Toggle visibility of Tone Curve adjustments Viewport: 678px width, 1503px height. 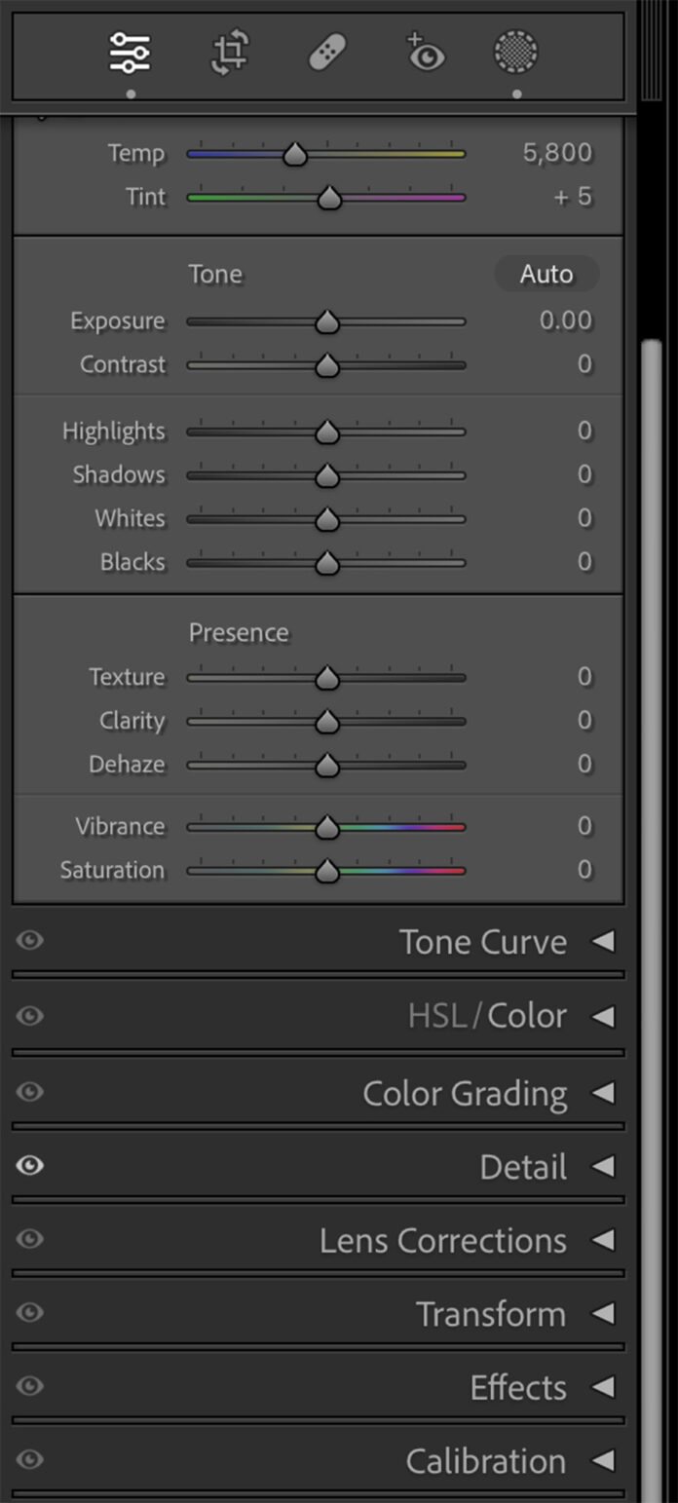coord(29,941)
